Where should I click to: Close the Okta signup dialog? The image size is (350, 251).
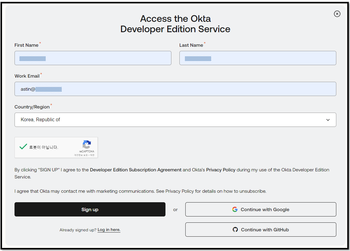coord(337,14)
